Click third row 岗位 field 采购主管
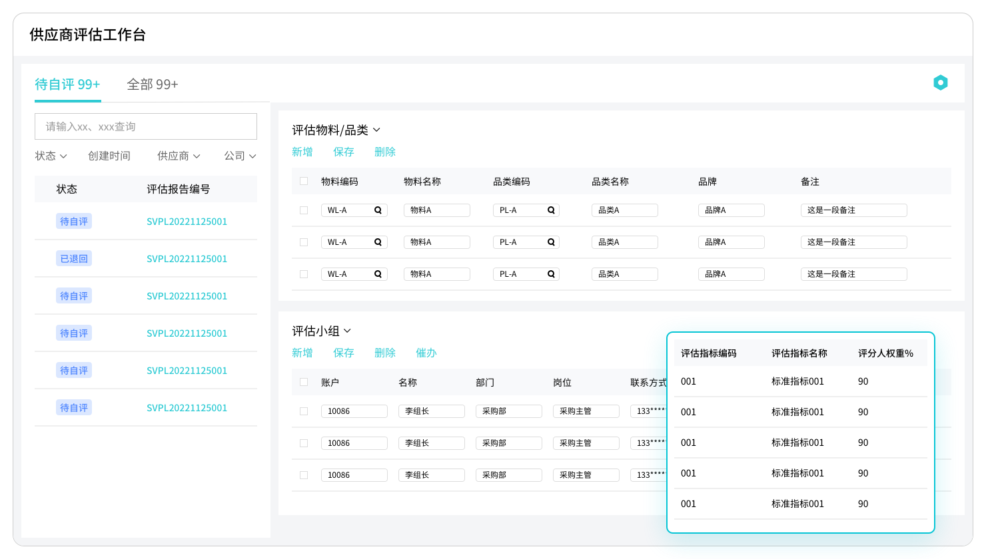 click(586, 475)
